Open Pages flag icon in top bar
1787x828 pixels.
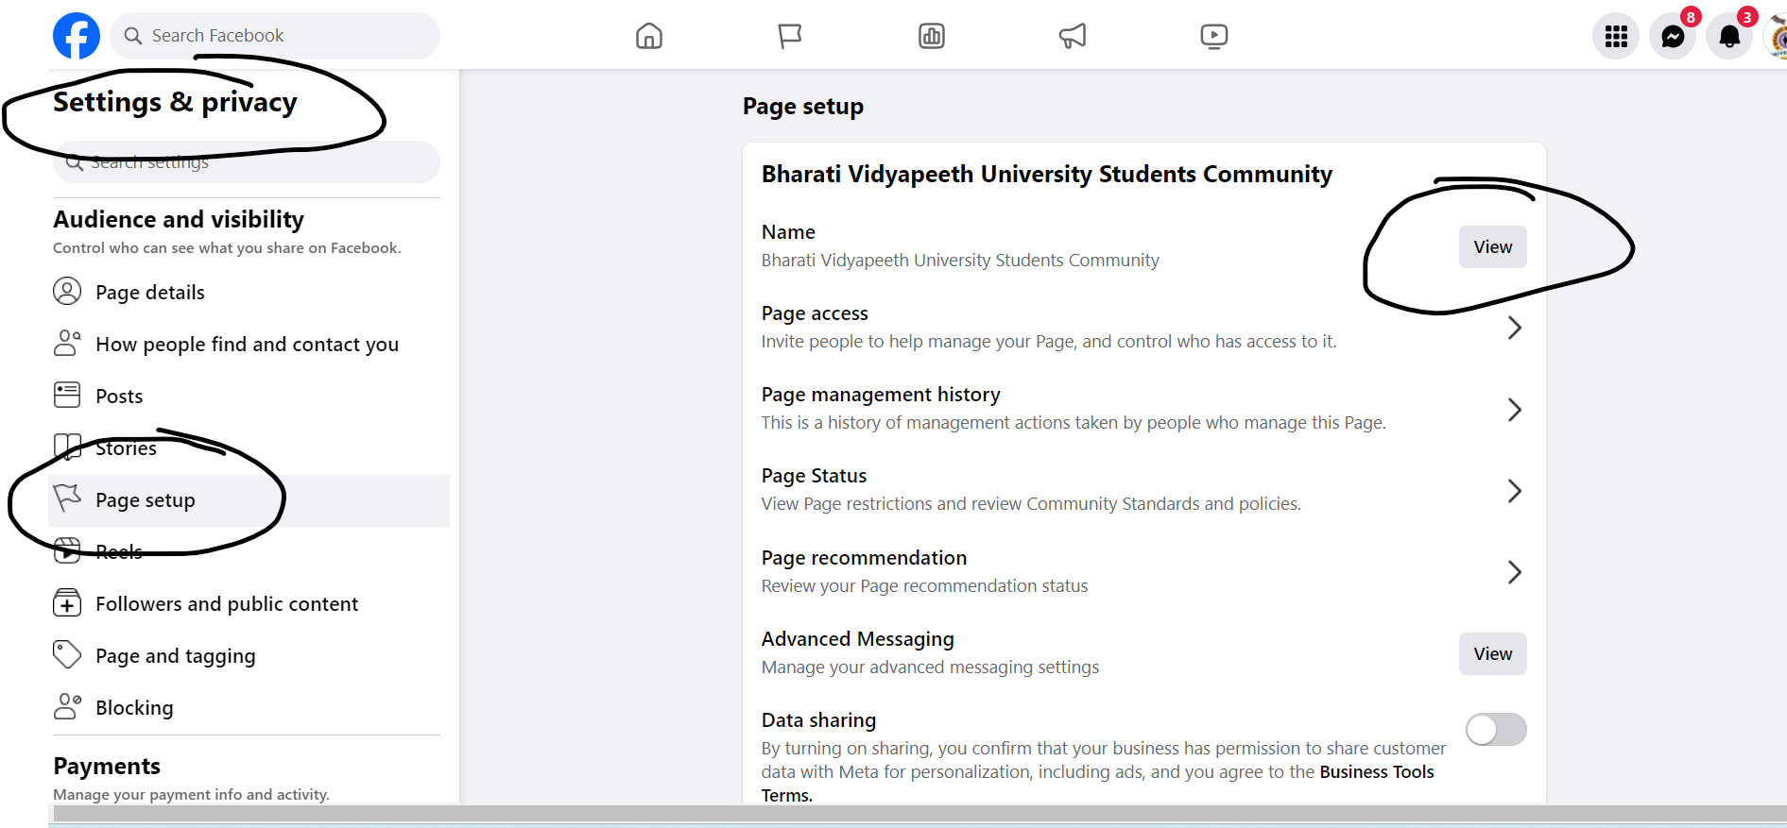pos(790,36)
